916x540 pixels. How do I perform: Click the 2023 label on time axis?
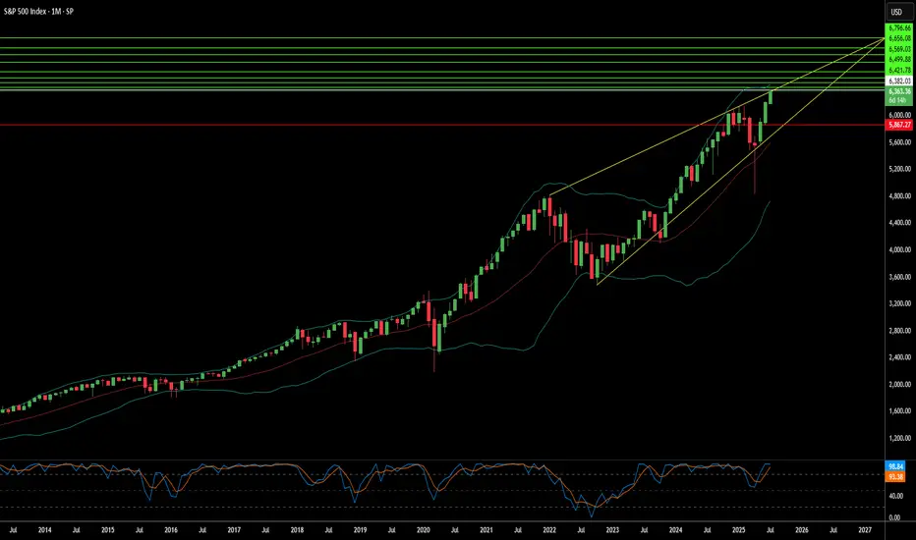612,530
